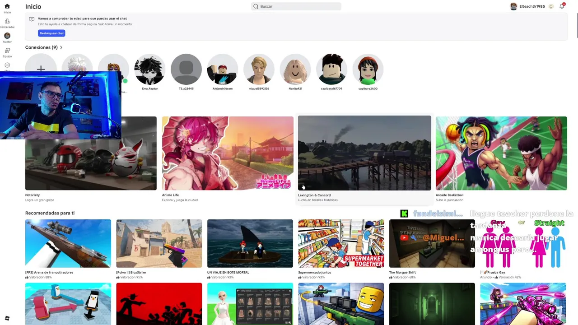Open the Elteach3r1985 profile avatar
The width and height of the screenshot is (578, 325).
pyautogui.click(x=513, y=6)
